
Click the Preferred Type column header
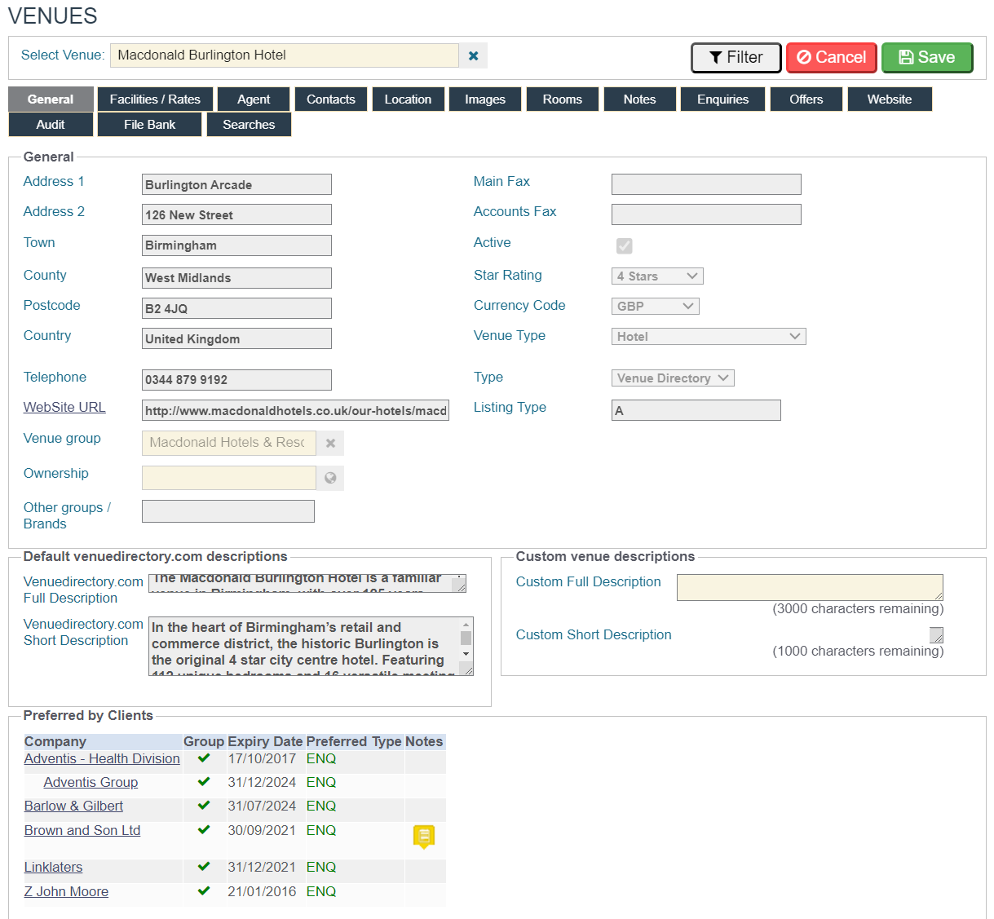tap(354, 741)
